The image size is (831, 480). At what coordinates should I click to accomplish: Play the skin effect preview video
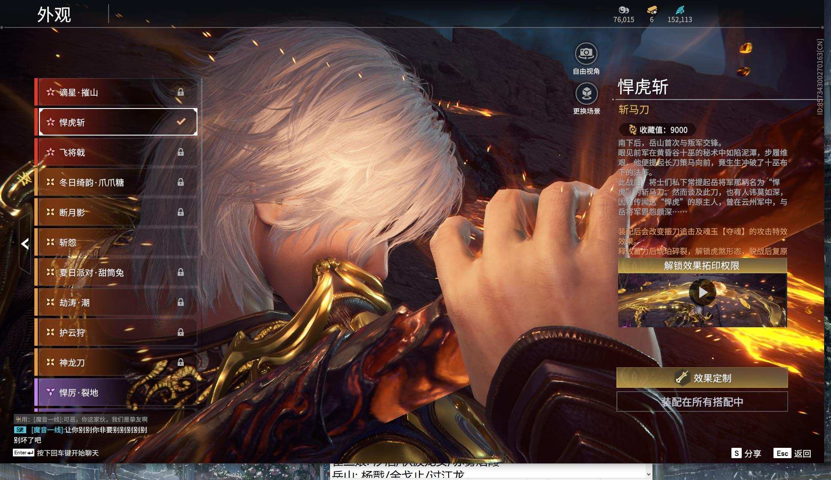click(x=702, y=292)
